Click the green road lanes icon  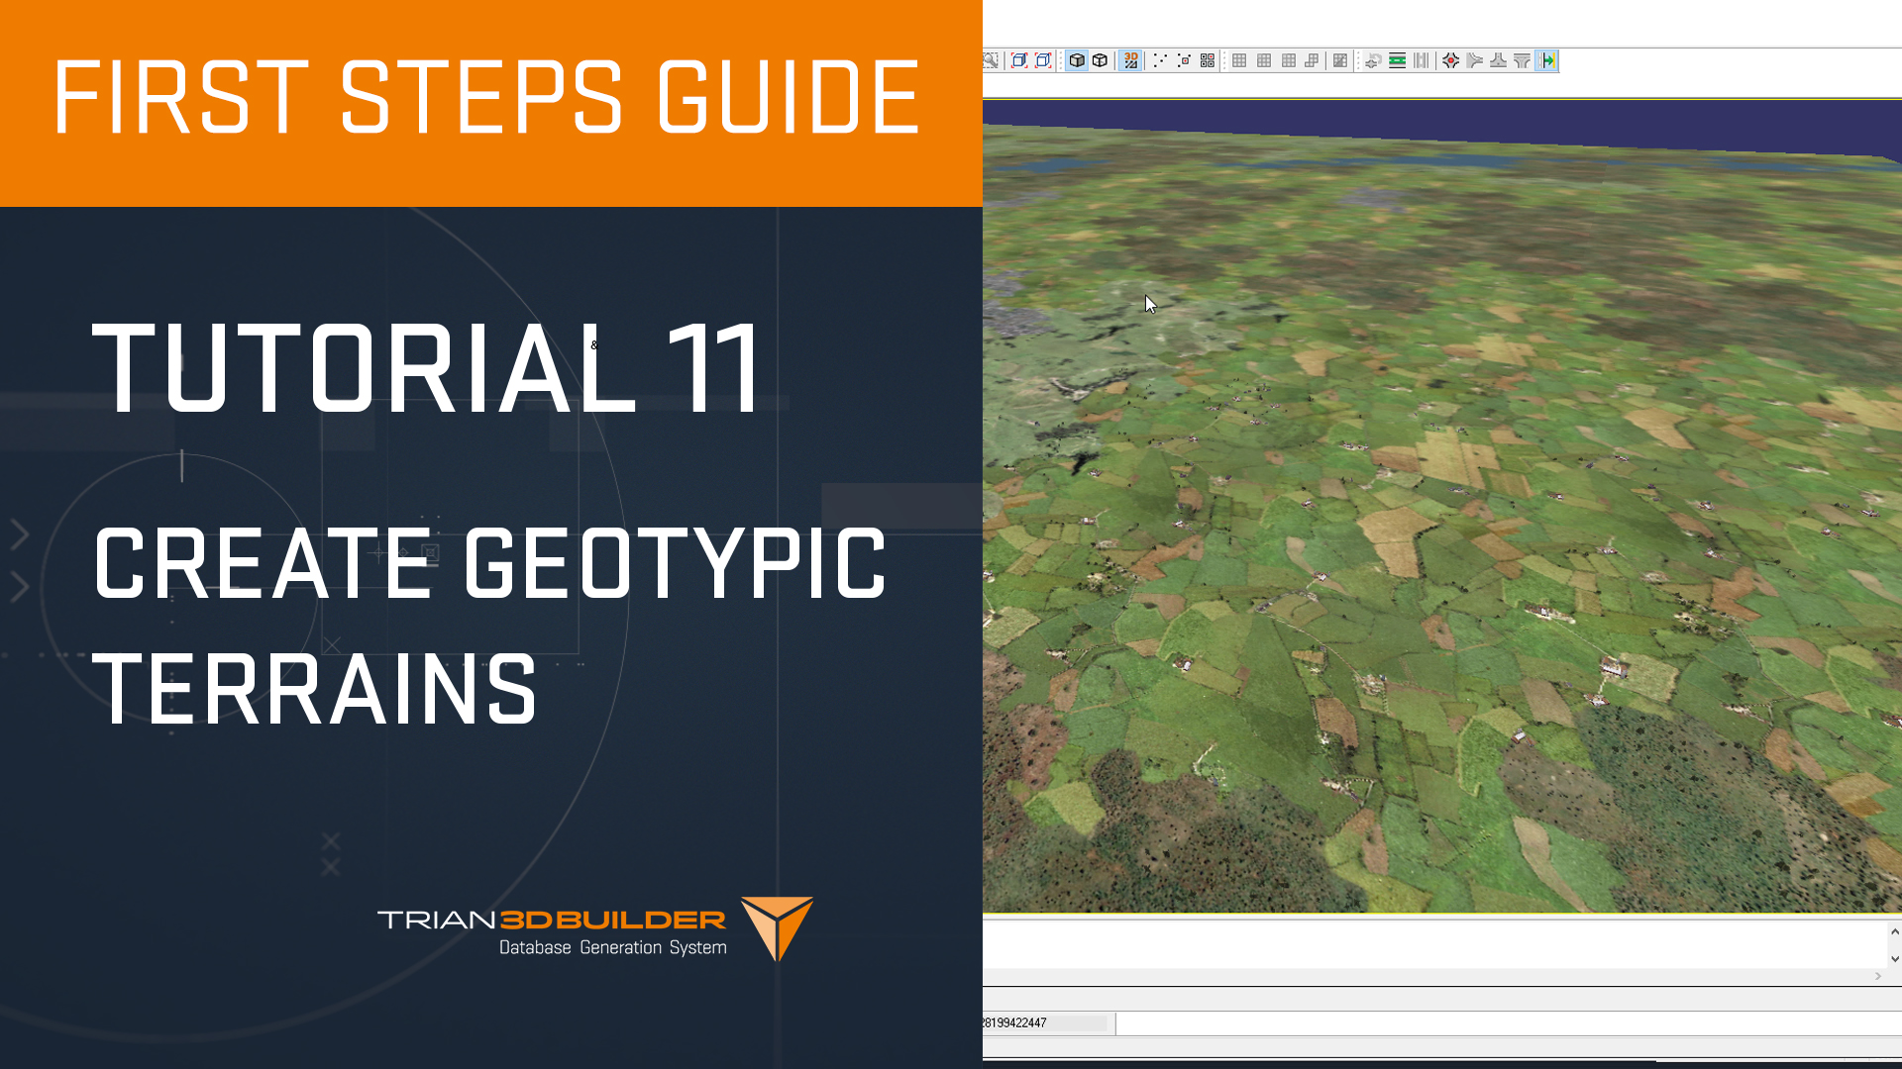click(x=1397, y=60)
